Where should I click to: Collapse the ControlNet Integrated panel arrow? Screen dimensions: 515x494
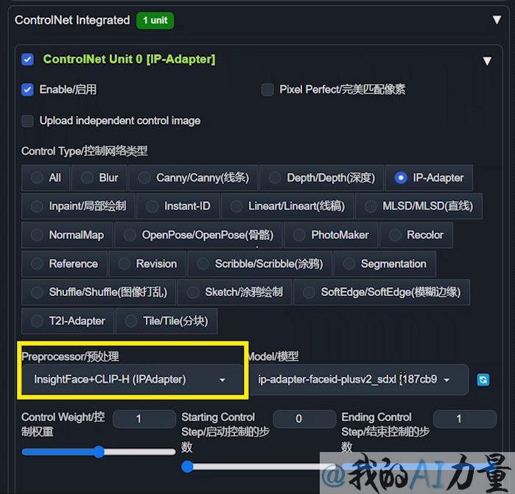point(497,20)
